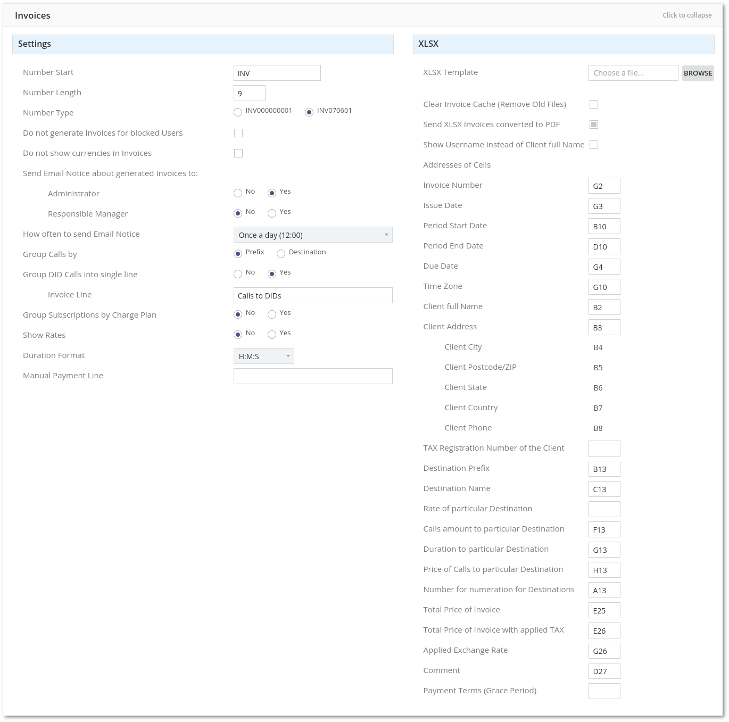
Task: Select Yes for Show Rates
Action: [272, 335]
